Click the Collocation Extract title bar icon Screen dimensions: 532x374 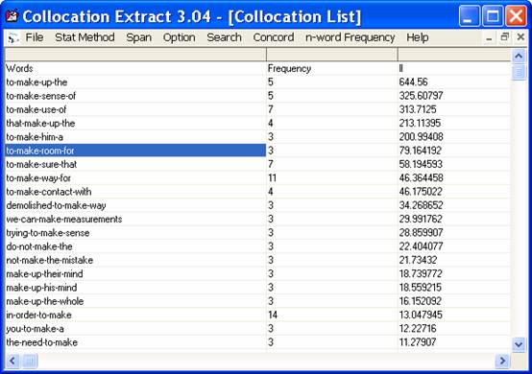pos(12,16)
